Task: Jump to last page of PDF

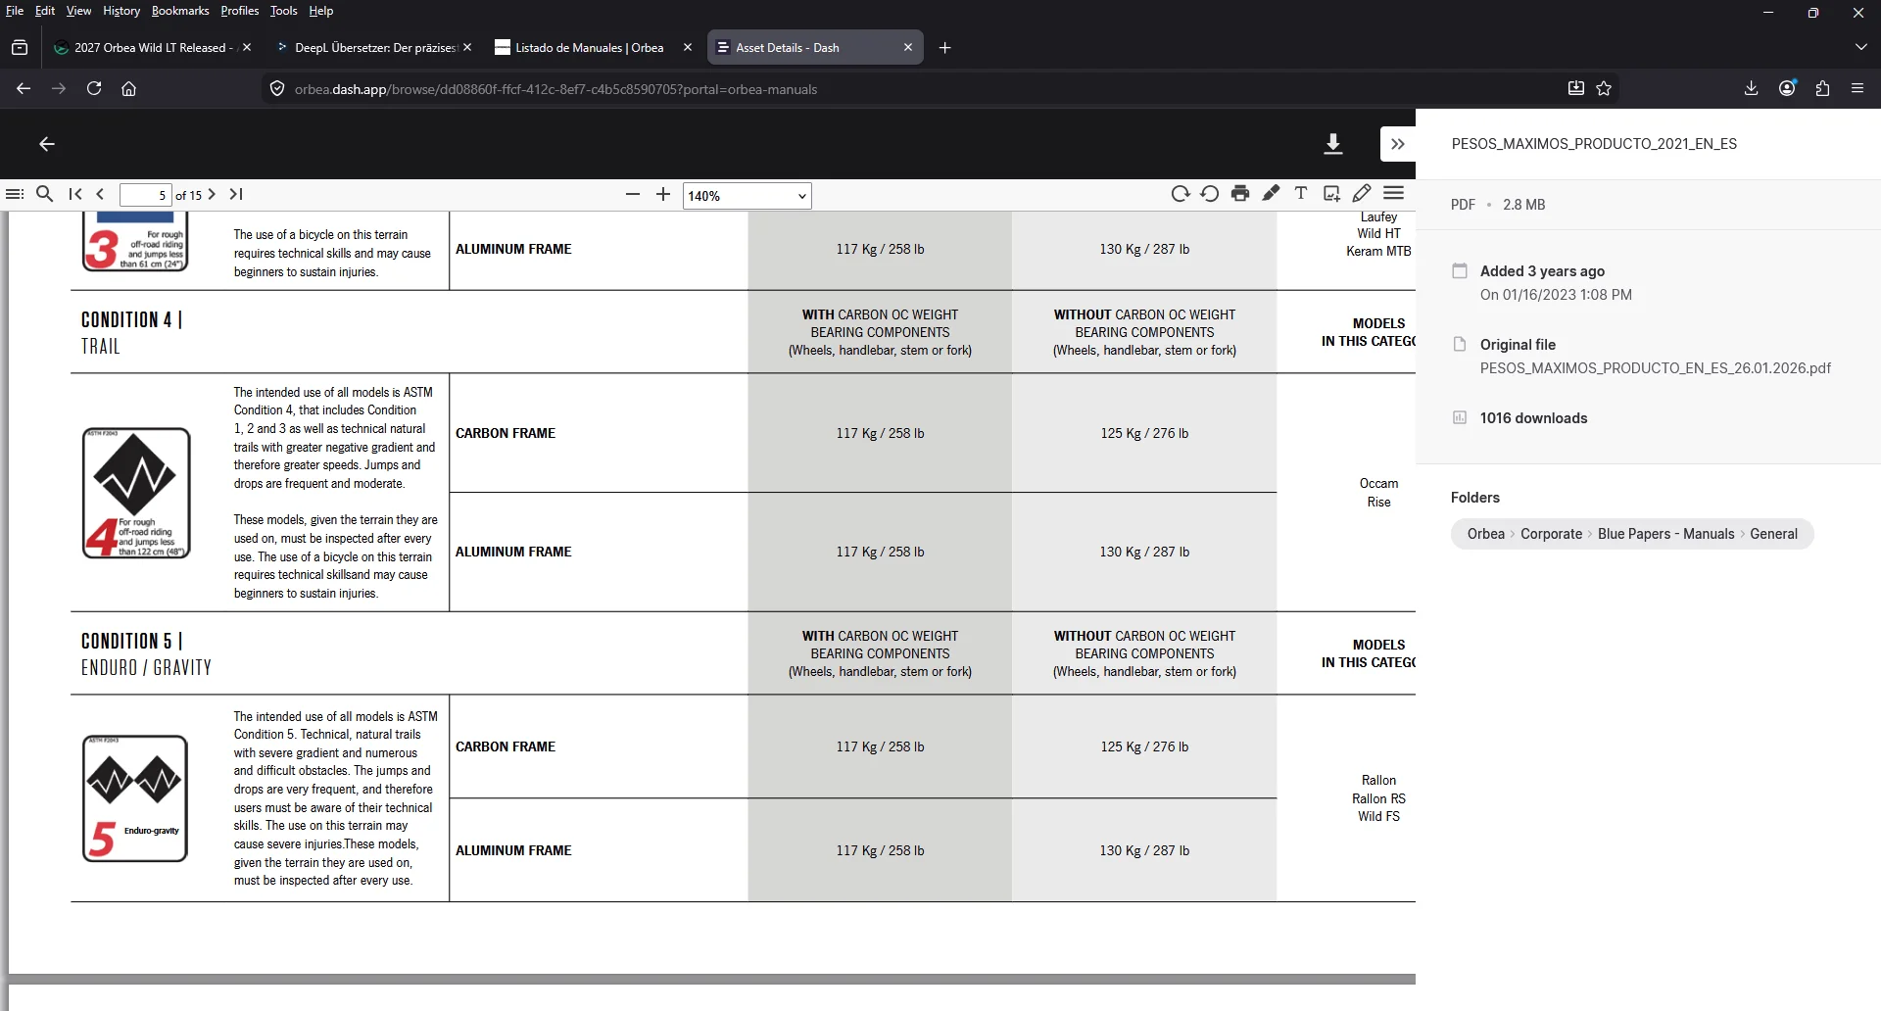Action: [x=236, y=194]
